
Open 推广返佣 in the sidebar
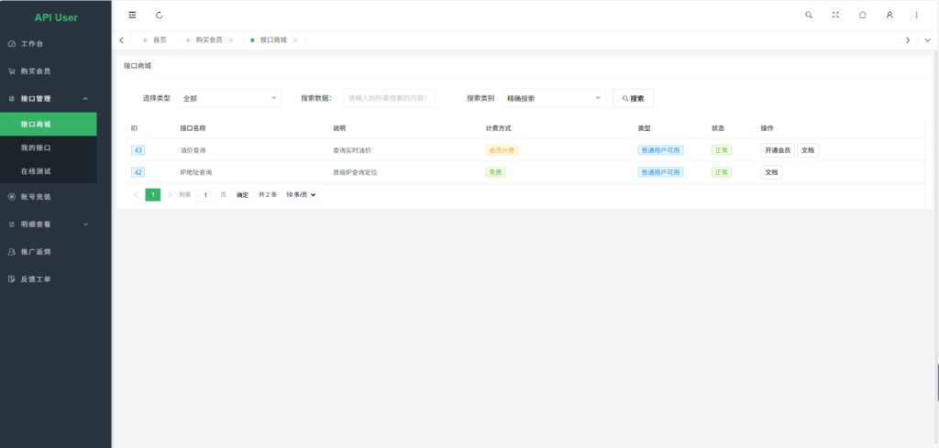pos(56,252)
